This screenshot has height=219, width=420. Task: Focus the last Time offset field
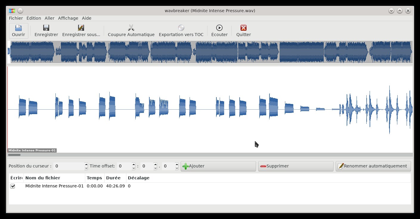(x=168, y=166)
